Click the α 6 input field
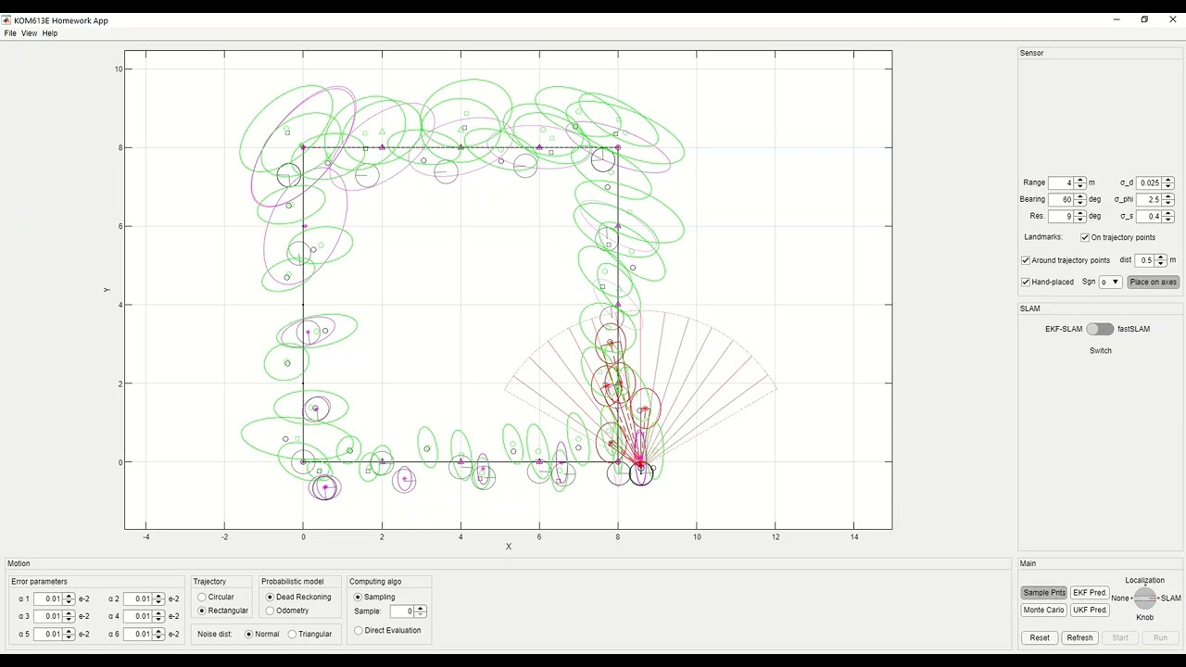1186x667 pixels. (138, 634)
